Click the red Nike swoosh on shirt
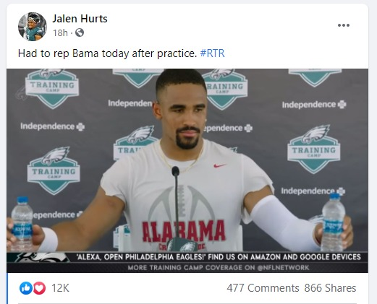The image size is (377, 304). pos(220,165)
